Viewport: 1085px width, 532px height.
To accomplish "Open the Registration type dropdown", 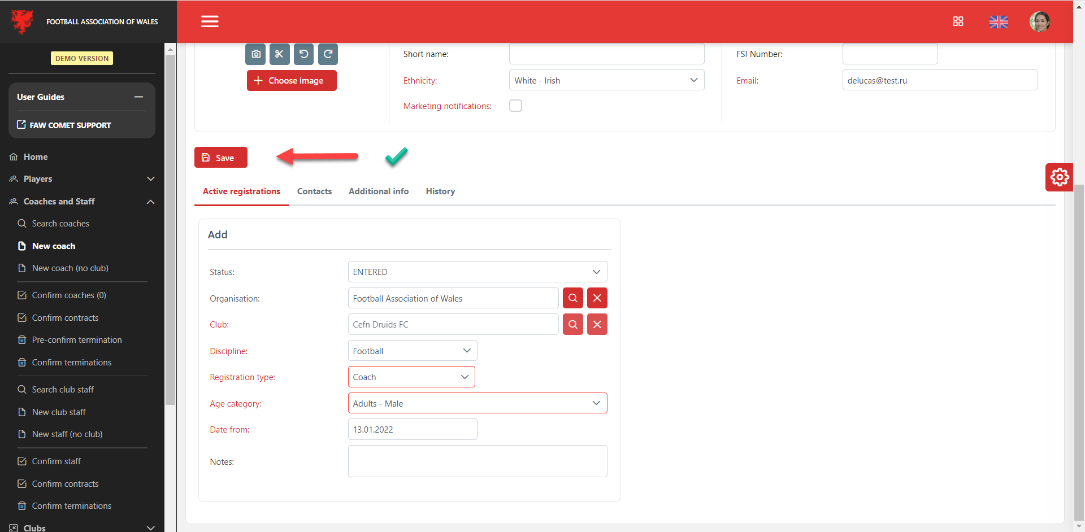I will [411, 377].
